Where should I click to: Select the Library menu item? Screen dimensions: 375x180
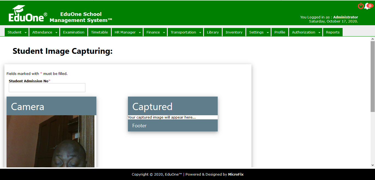[213, 32]
